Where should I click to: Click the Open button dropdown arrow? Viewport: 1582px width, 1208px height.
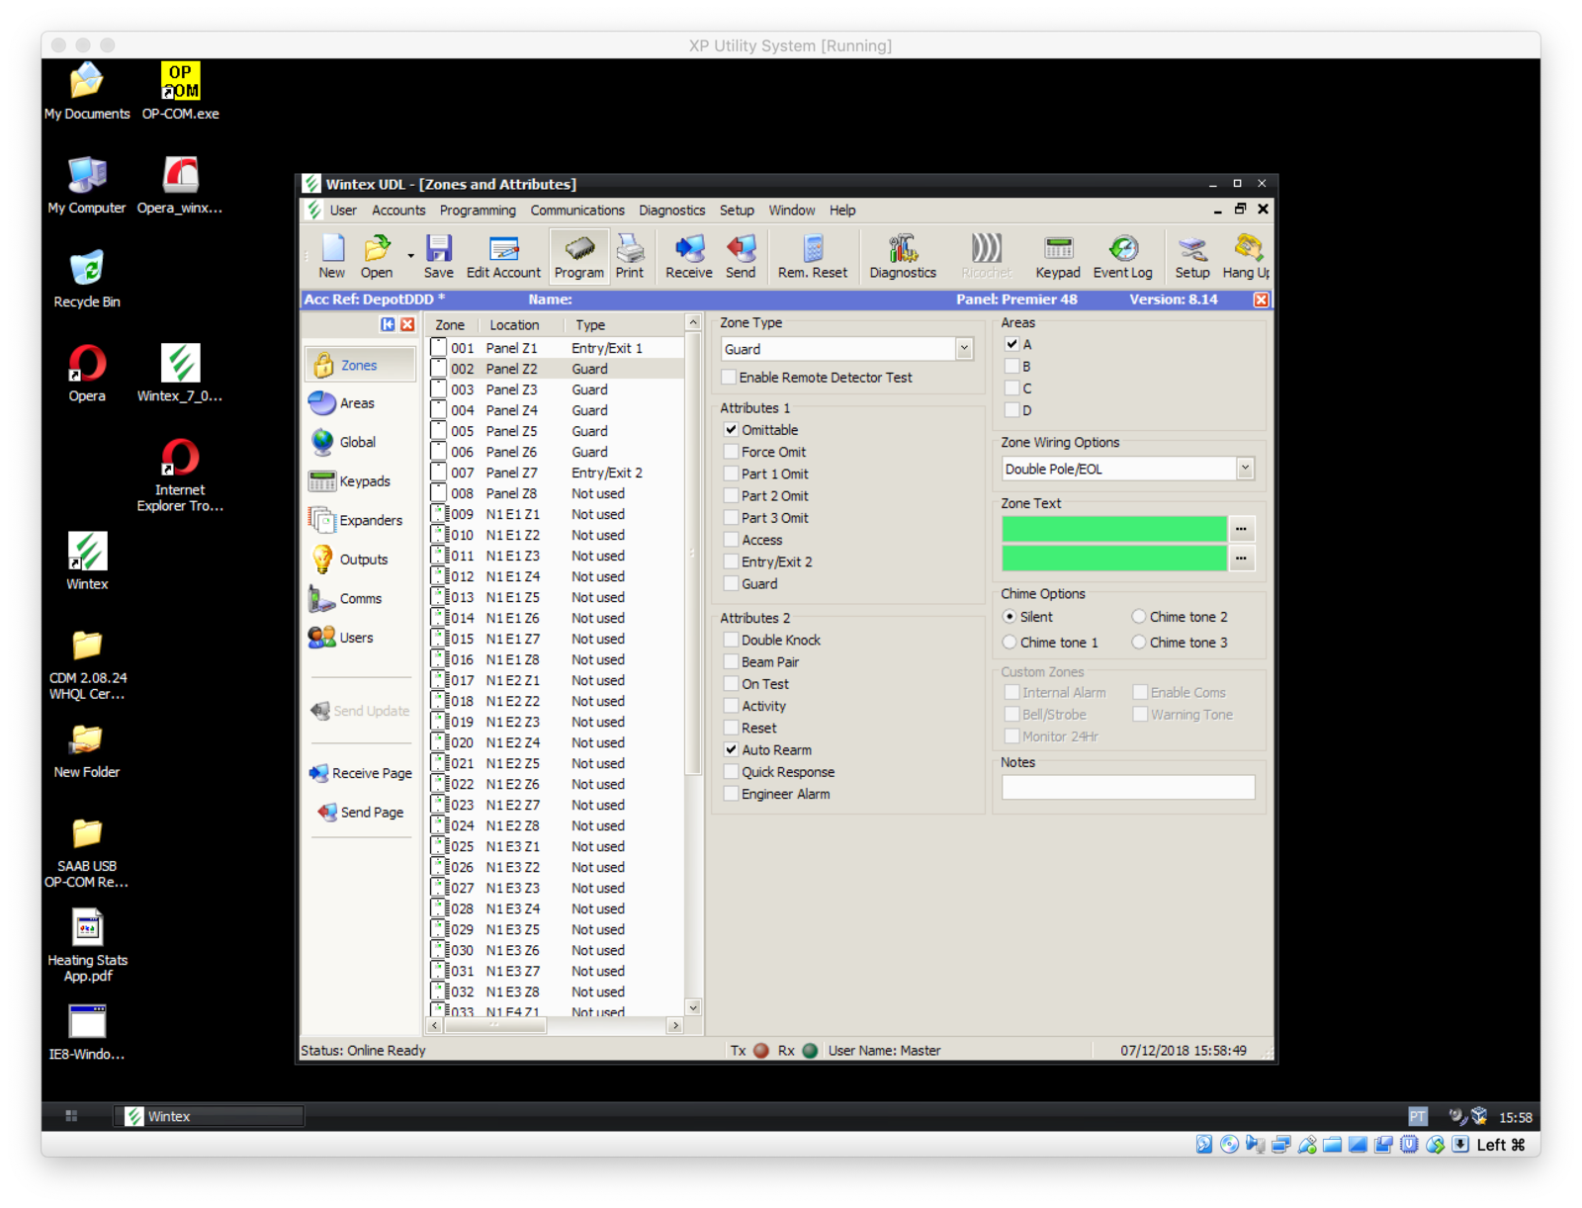point(410,257)
